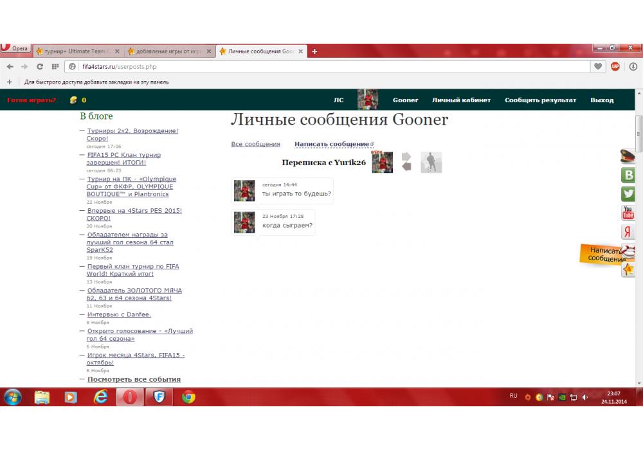Click Gooner avatar in navigation bar
The height and width of the screenshot is (450, 643).
tap(367, 99)
